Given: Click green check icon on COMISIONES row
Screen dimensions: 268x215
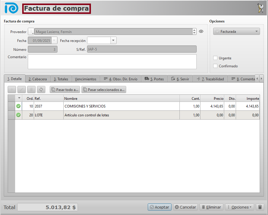Looking at the screenshot, I should pyautogui.click(x=18, y=106).
